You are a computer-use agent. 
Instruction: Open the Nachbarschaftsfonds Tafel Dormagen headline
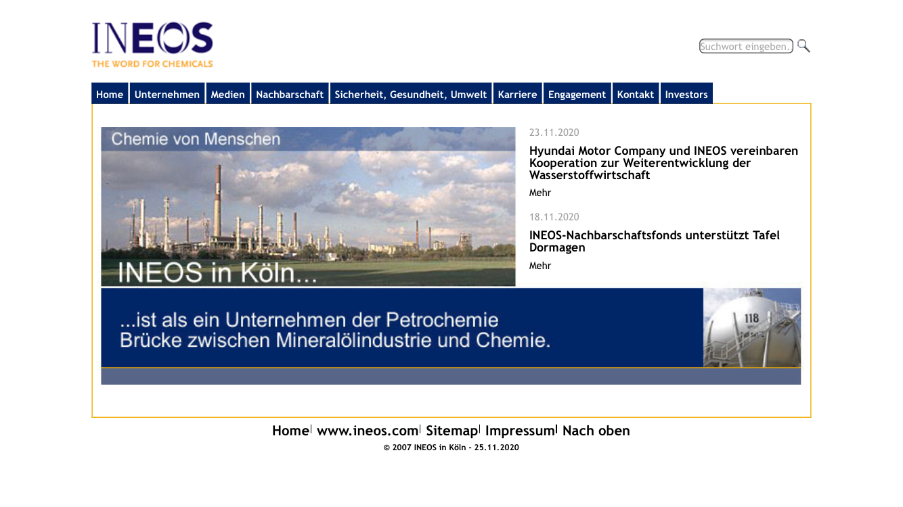(654, 241)
